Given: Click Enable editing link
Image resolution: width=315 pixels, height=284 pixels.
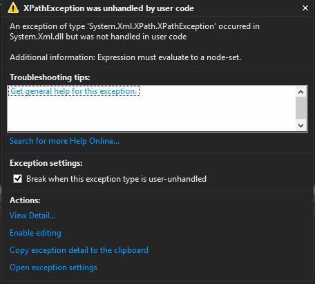Looking at the screenshot, I should 35,233.
